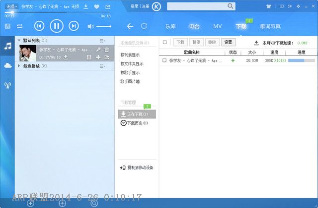This screenshot has height=208, width=318.
Task: Check the select-all checkbox in download toolbar
Action: (x=165, y=42)
